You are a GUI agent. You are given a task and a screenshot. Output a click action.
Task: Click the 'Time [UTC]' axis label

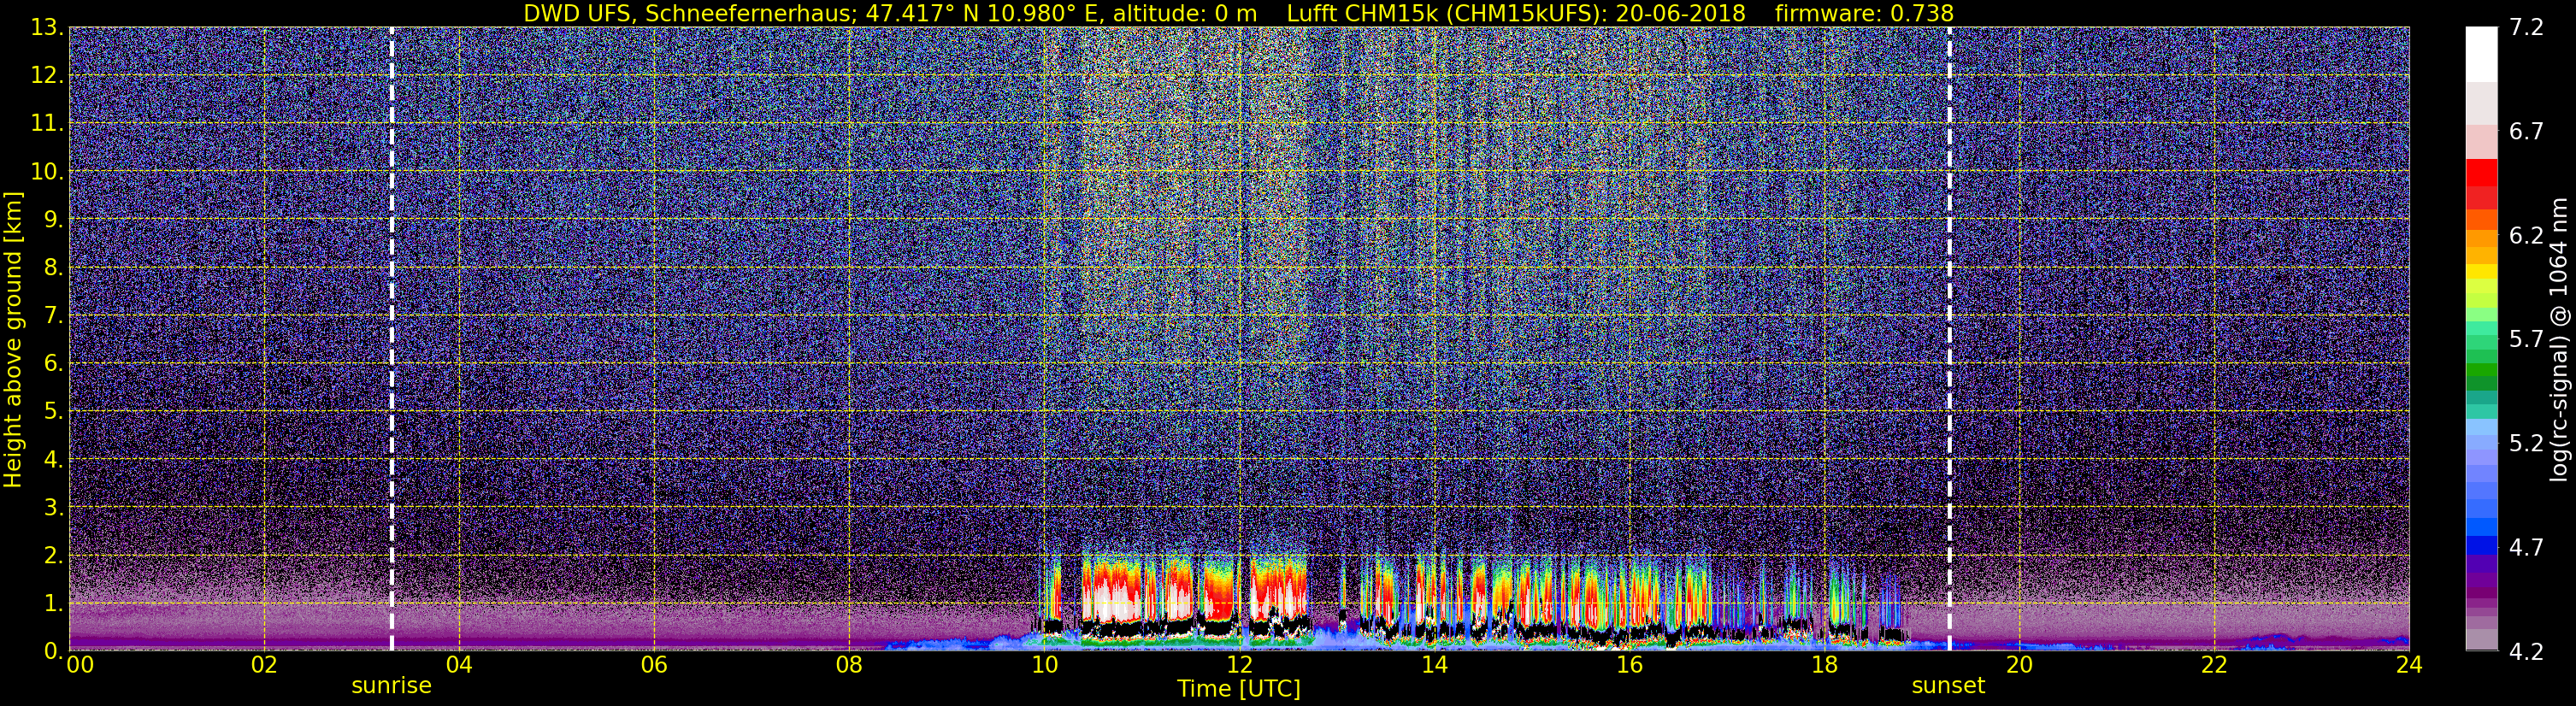tap(1239, 689)
